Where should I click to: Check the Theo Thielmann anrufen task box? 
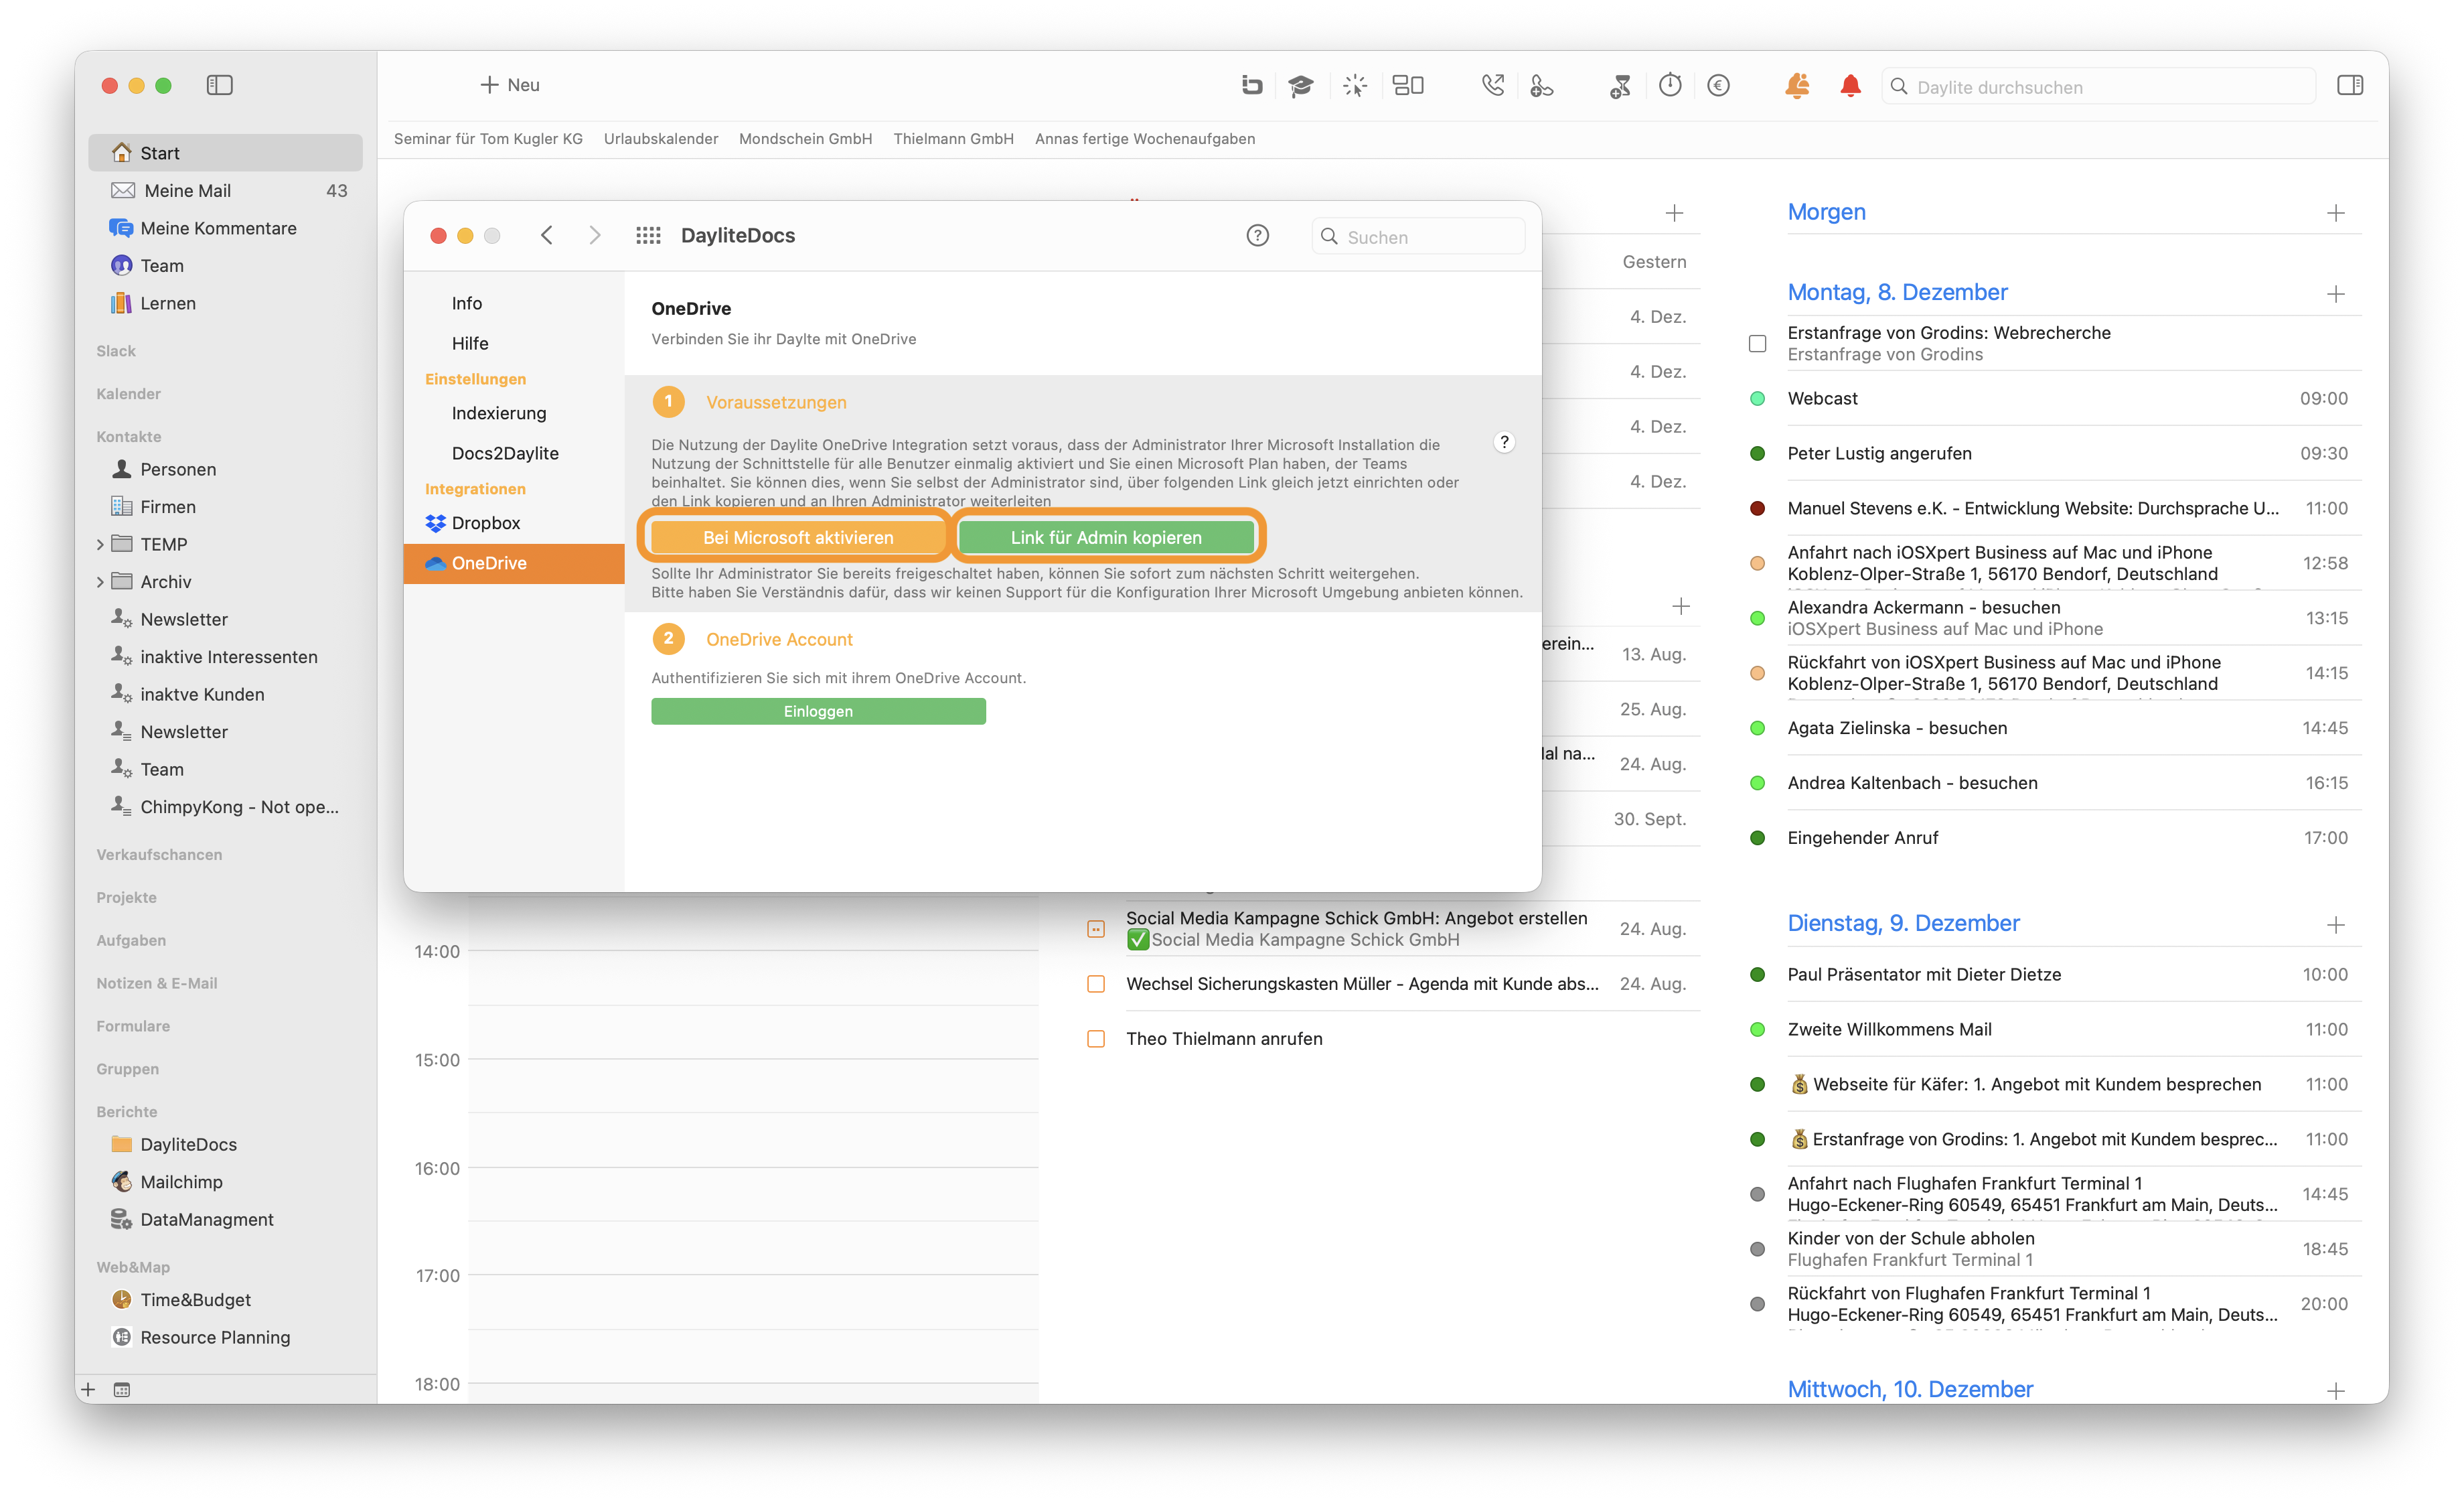(1096, 1039)
